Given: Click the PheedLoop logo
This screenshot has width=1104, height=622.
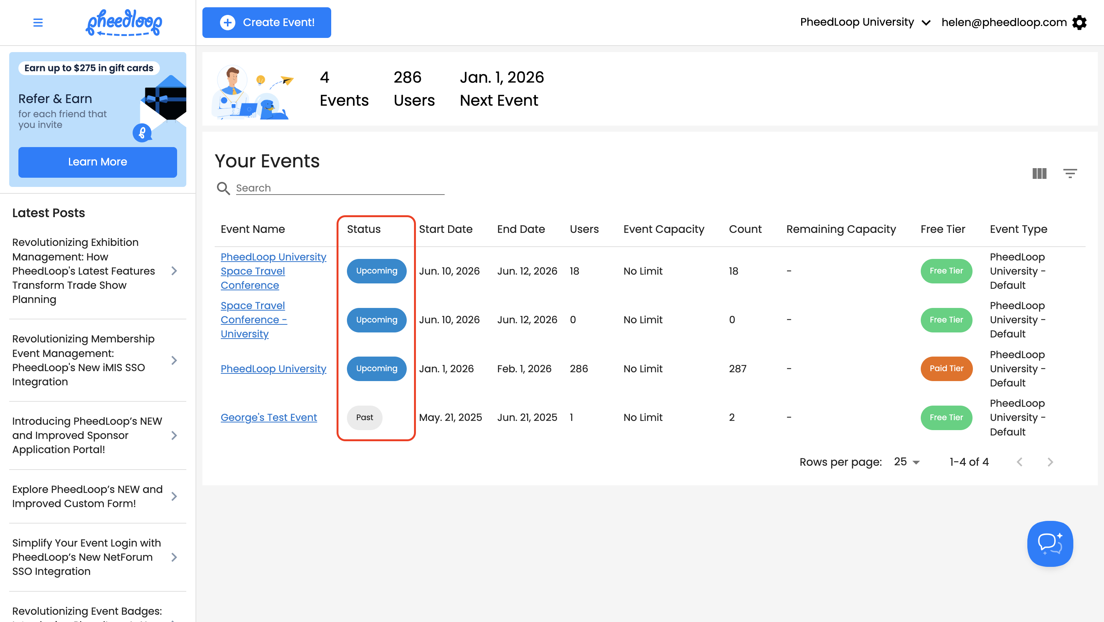Looking at the screenshot, I should (x=124, y=22).
